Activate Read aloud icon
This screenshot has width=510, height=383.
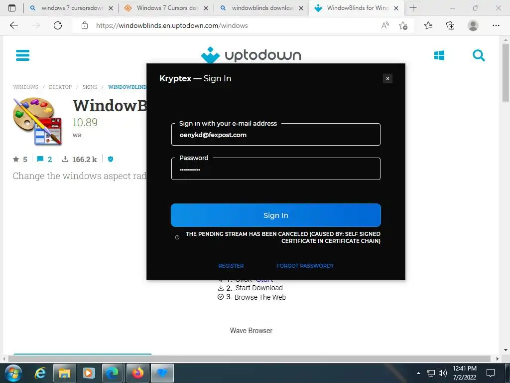(385, 25)
